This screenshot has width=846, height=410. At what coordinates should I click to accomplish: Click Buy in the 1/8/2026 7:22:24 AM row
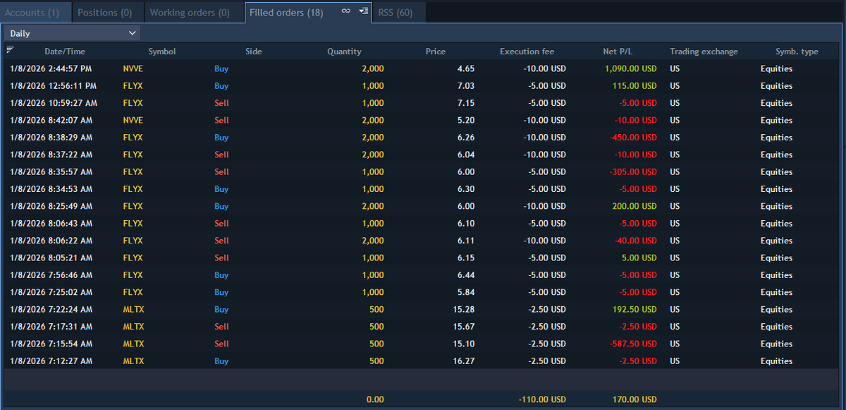(221, 309)
